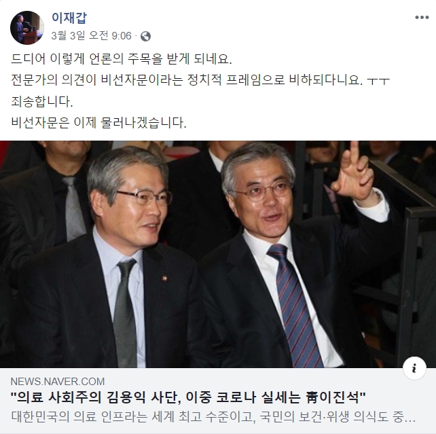The width and height of the screenshot is (436, 434).
Task: Click the ㅜㅜ crying emoticon in post
Action: coord(378,81)
